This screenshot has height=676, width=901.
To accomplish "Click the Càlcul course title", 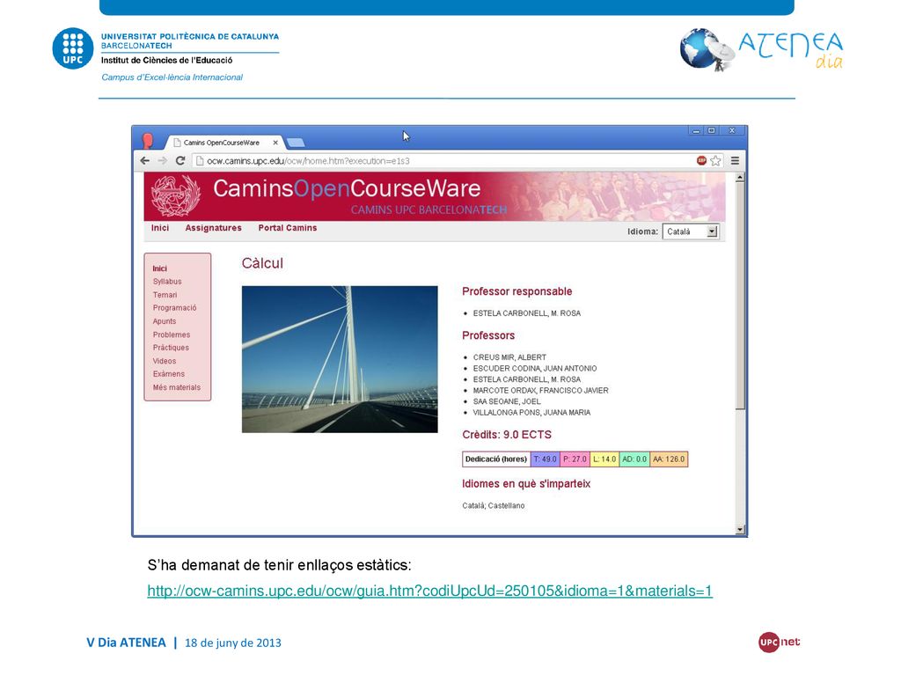I will point(262,263).
